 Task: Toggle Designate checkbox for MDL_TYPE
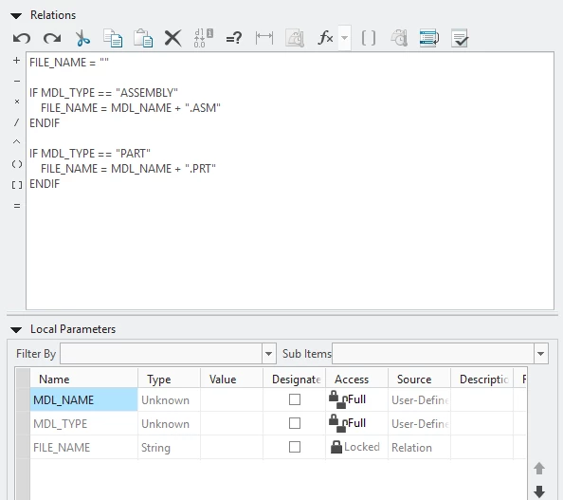(x=295, y=423)
